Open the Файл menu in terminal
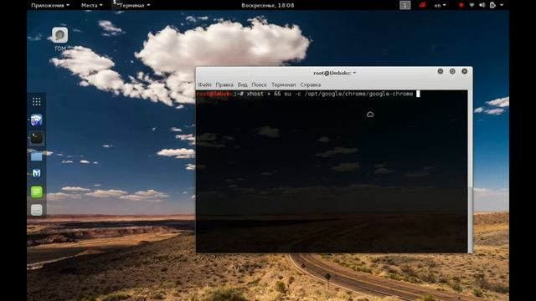This screenshot has width=536, height=301. click(204, 84)
